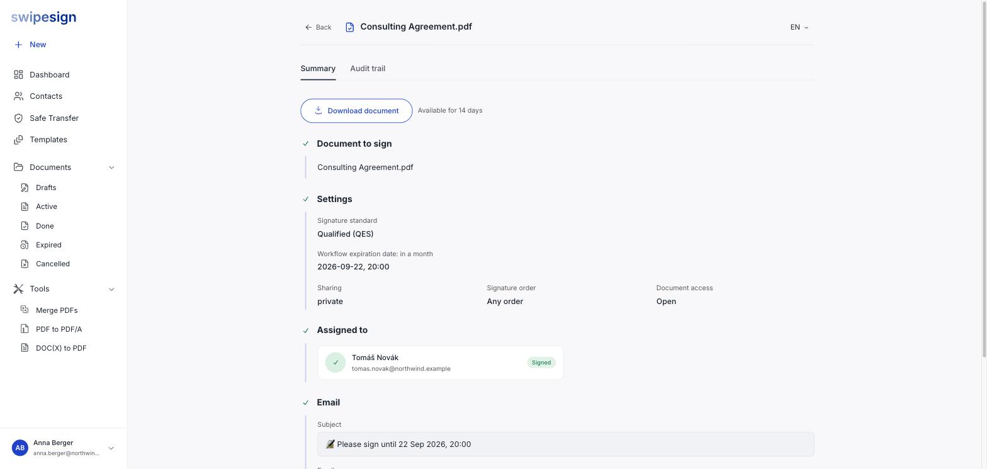Click the Download document button
The height and width of the screenshot is (469, 987).
tap(356, 111)
